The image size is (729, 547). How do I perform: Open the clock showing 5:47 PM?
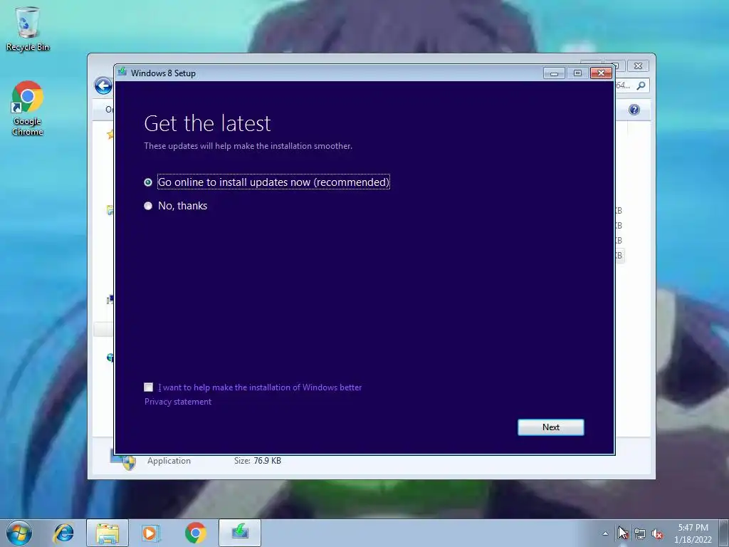pyautogui.click(x=693, y=533)
